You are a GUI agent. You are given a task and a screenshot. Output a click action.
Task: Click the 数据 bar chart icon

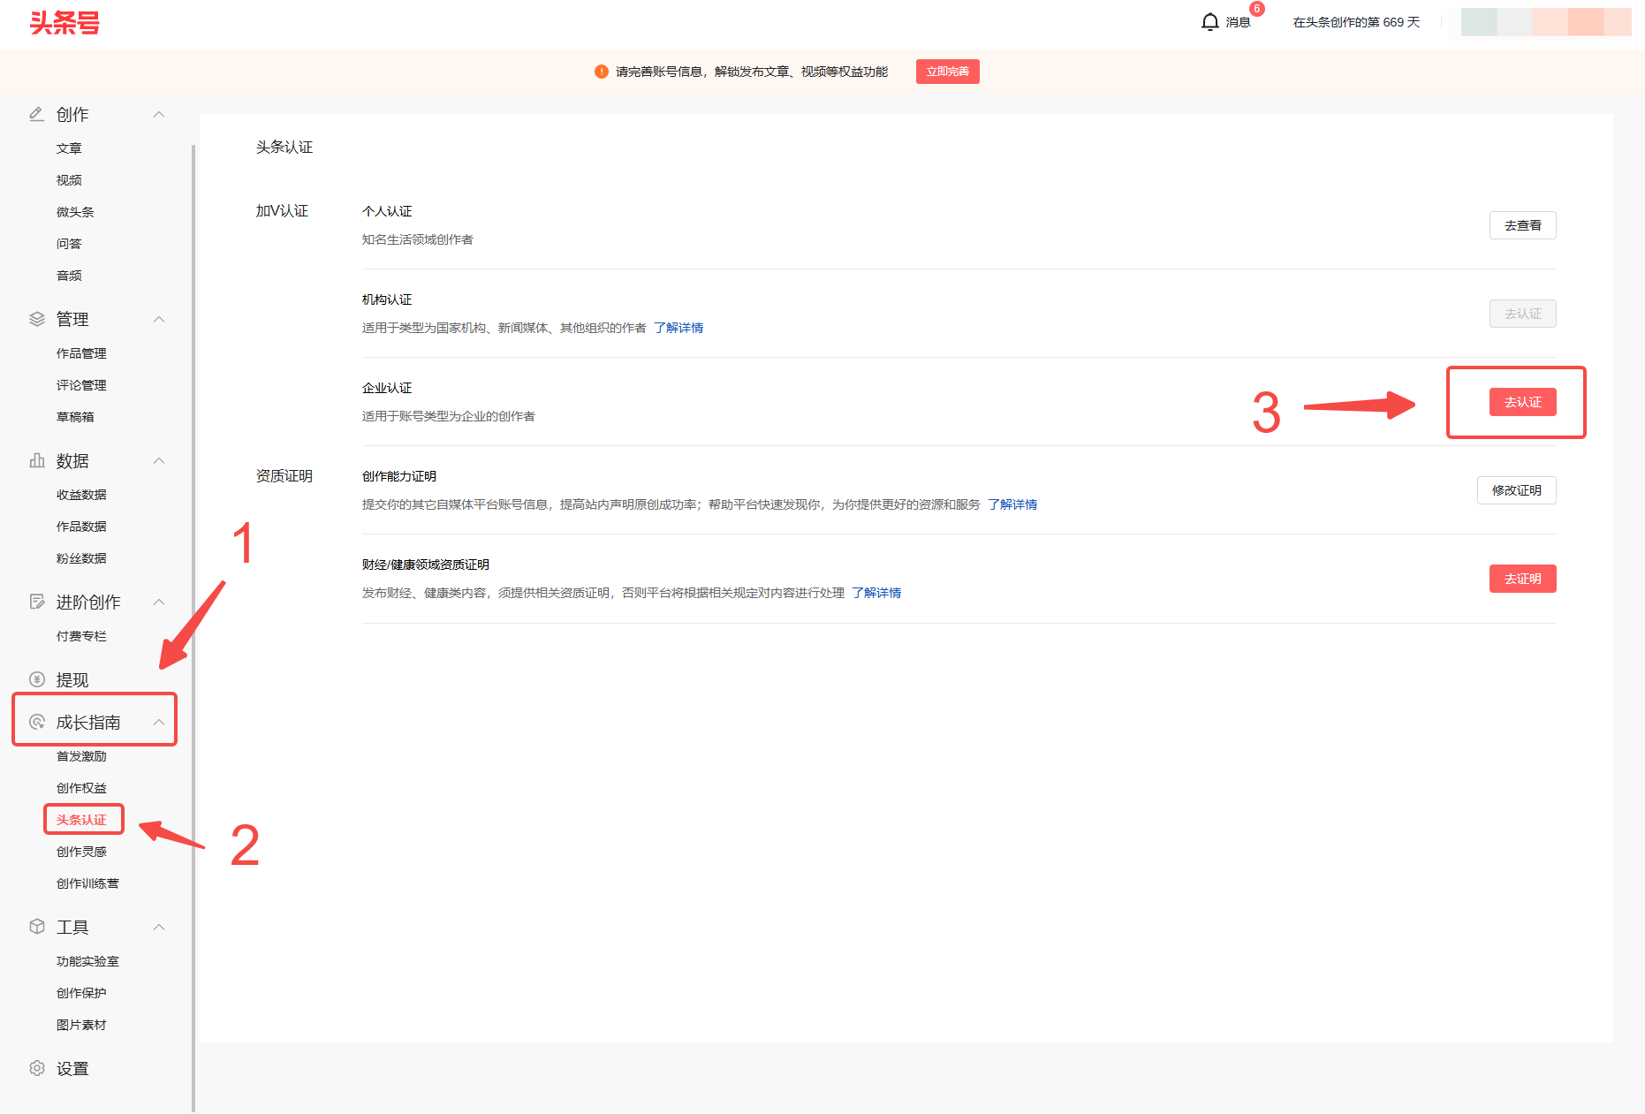pos(37,460)
